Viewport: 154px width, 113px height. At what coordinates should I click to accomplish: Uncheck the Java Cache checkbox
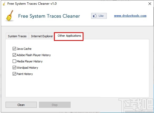(x=14, y=49)
